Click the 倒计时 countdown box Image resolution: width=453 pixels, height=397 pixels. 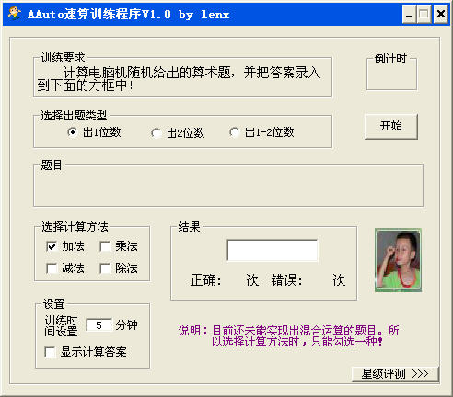(391, 74)
